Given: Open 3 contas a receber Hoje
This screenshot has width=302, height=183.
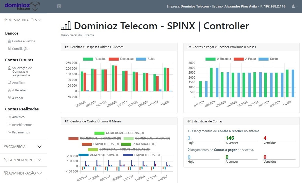Looking at the screenshot, I should click(x=189, y=138).
